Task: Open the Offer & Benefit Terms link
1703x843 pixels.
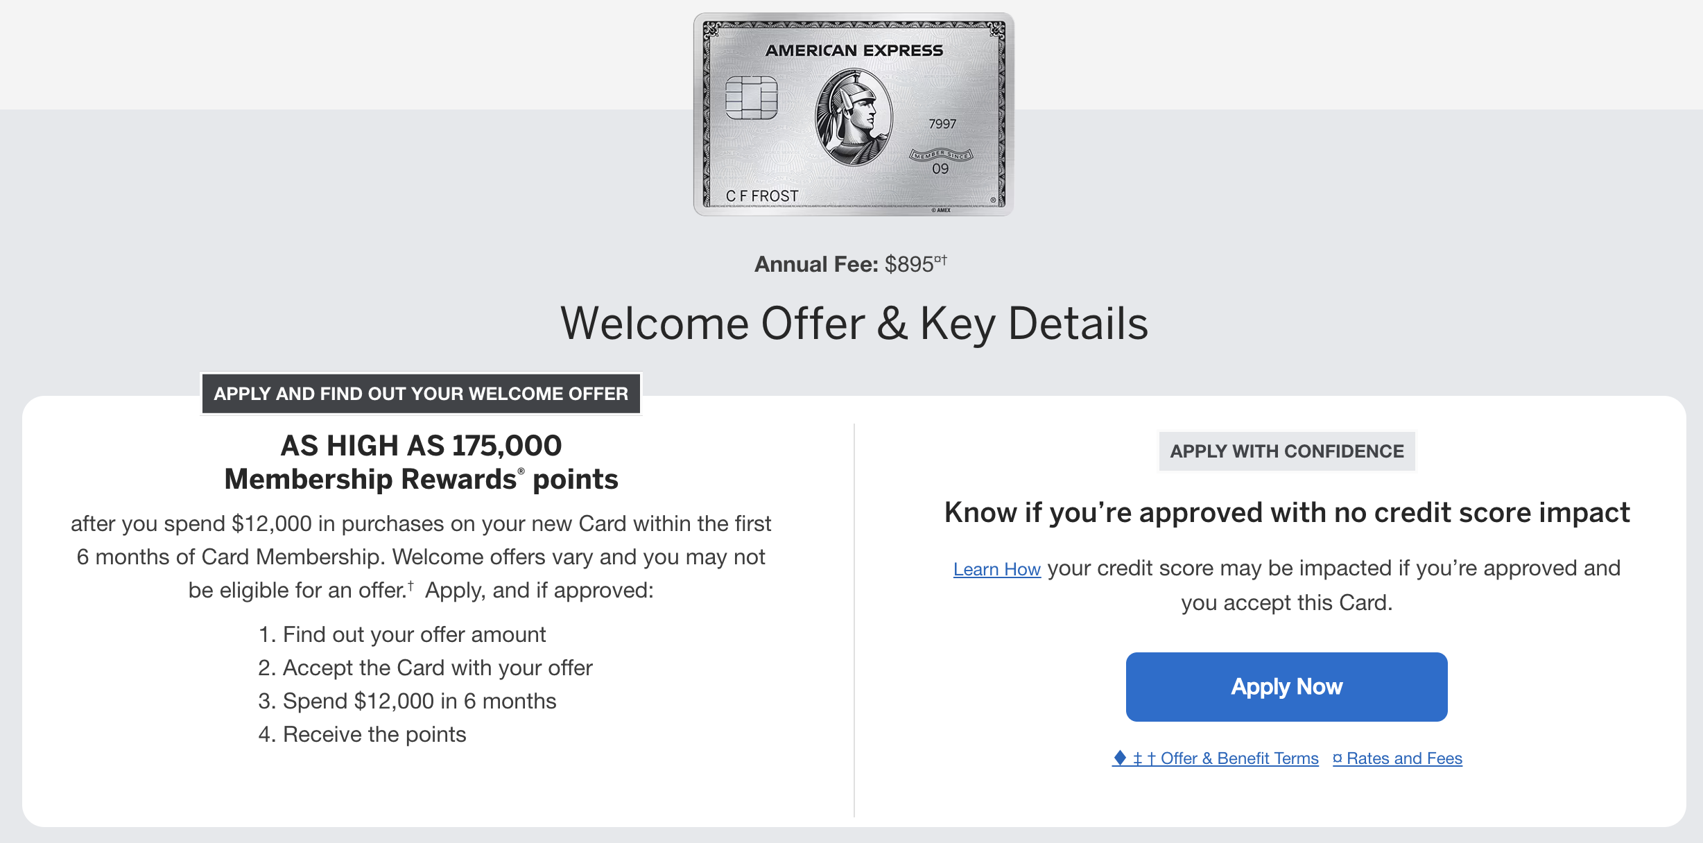Action: (1241, 759)
